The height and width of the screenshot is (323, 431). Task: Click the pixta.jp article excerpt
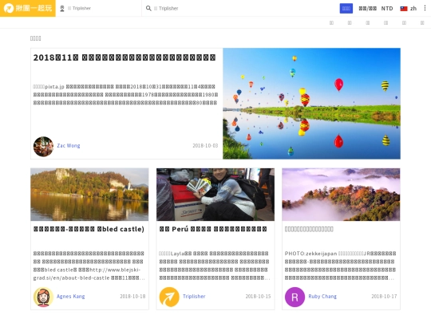[125, 95]
